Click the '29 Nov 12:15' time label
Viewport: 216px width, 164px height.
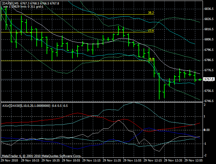point(153,161)
